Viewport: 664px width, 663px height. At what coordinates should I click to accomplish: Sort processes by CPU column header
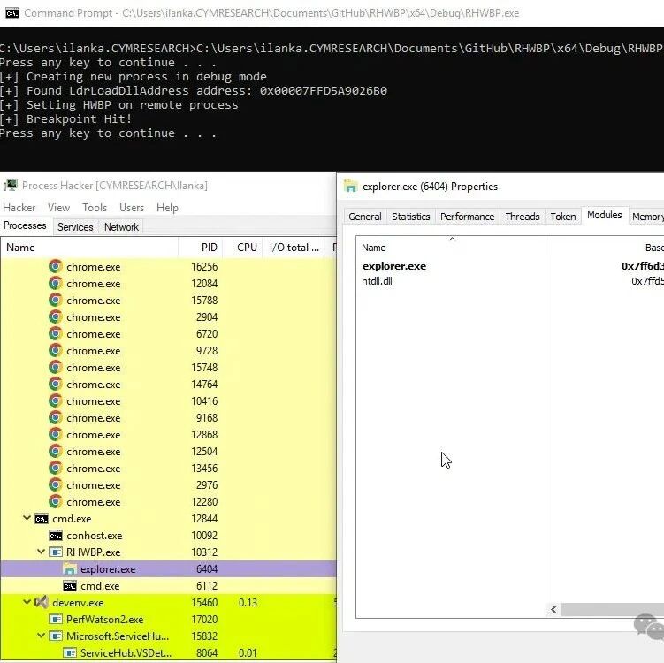tap(242, 248)
